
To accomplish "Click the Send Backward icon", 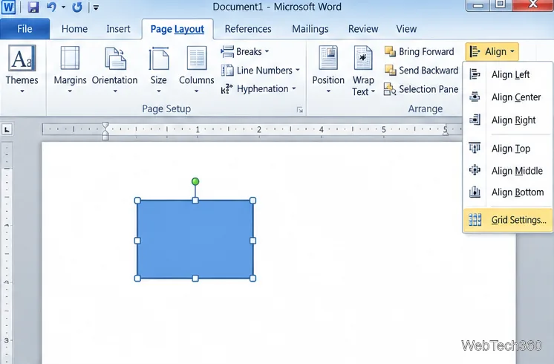I will coord(390,71).
